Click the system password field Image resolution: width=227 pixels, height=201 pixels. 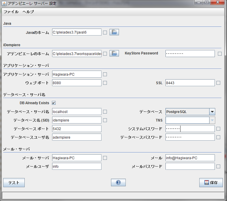[190, 129]
